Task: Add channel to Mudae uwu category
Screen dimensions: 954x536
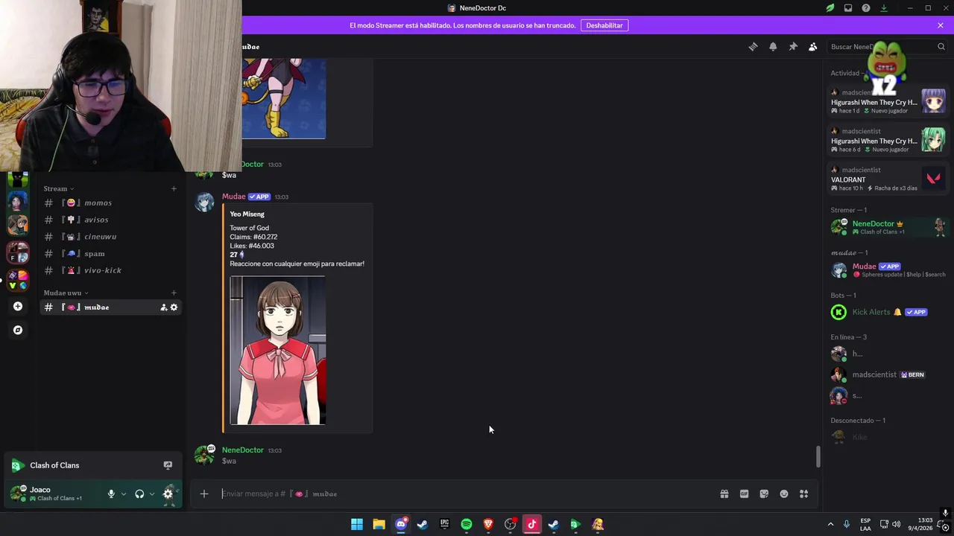Action: (174, 293)
